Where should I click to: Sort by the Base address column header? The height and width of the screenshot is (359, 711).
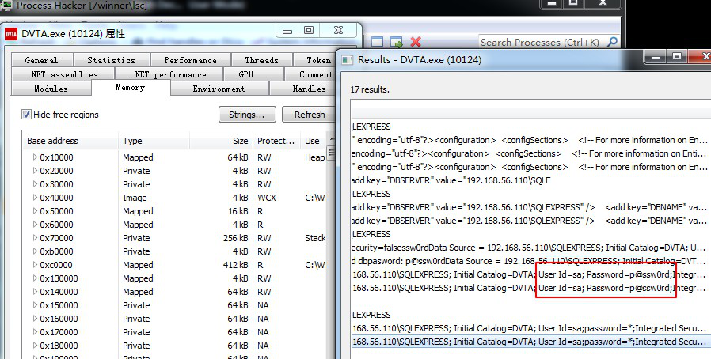pos(70,141)
